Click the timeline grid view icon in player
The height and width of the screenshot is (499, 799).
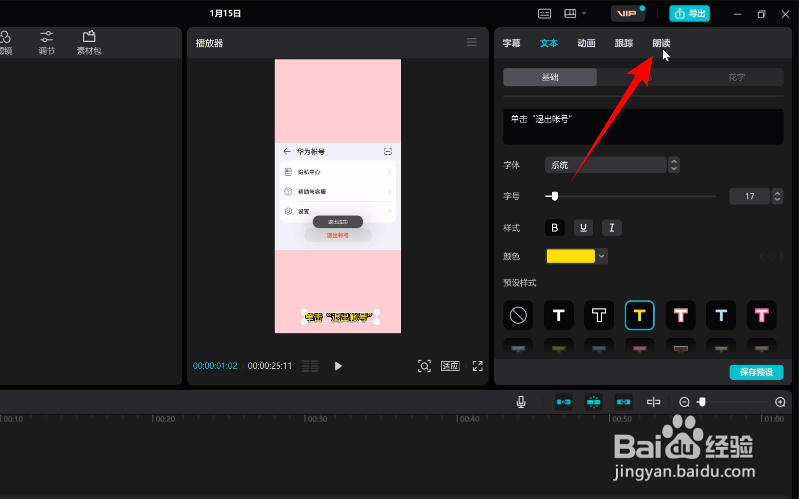point(310,366)
